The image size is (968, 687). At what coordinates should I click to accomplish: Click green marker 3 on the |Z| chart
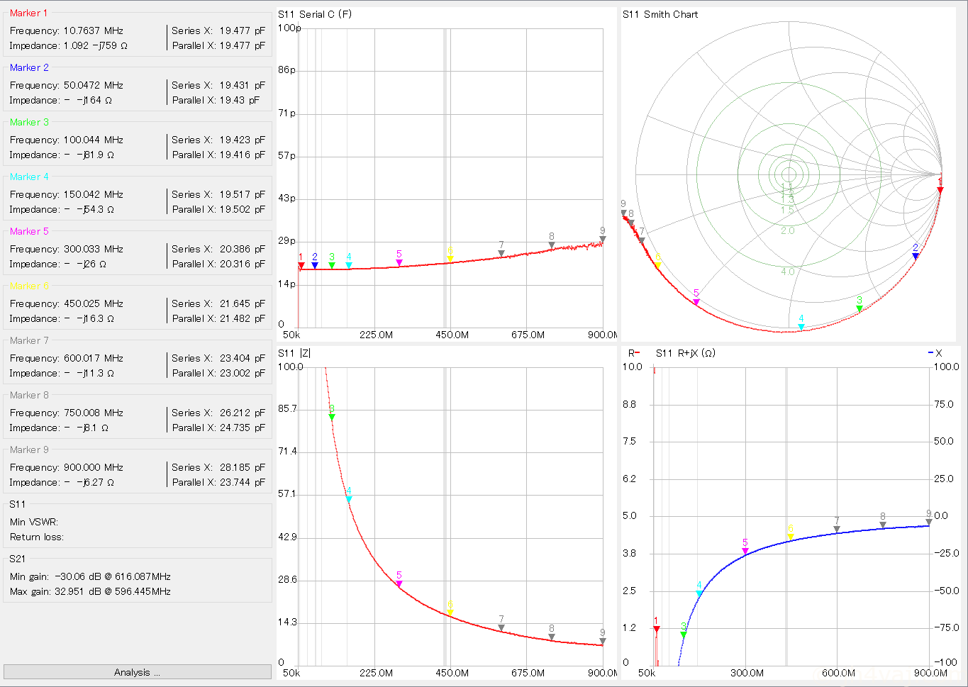tap(332, 417)
